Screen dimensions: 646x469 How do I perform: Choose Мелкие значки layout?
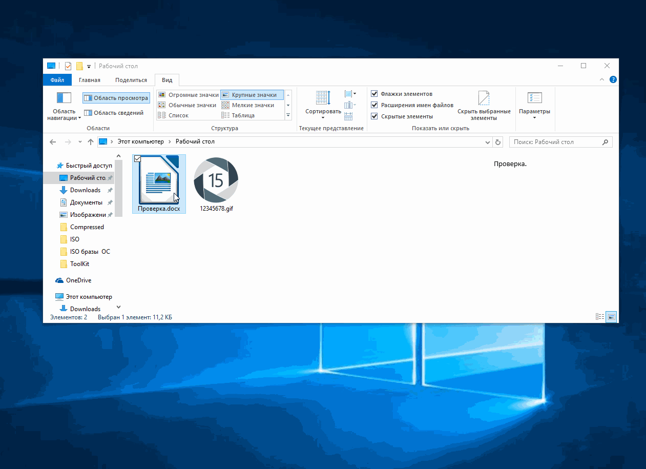tap(248, 105)
